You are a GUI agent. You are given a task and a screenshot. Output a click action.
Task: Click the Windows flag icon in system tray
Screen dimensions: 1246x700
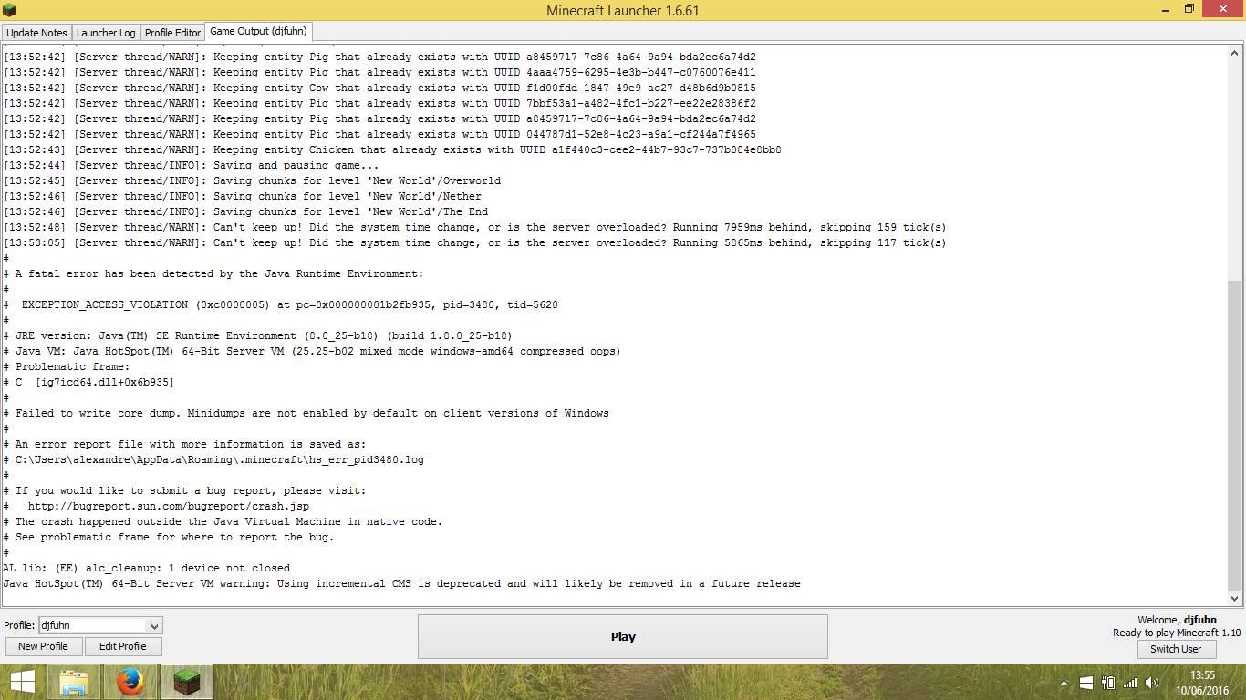point(1085,683)
